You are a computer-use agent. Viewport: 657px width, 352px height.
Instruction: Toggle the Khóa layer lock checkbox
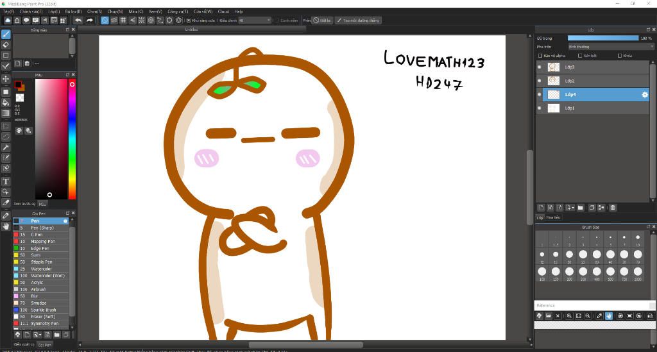[x=620, y=56]
